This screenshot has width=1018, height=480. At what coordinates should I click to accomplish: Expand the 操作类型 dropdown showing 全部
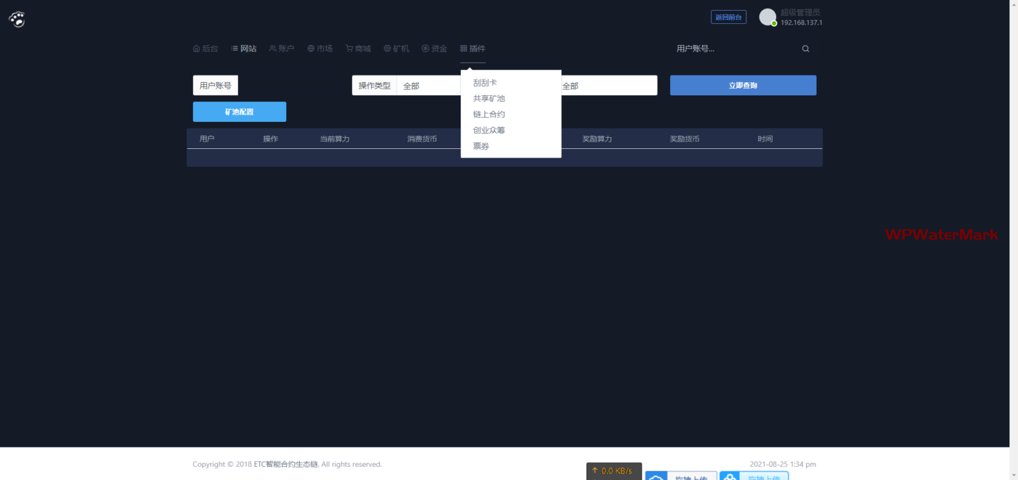point(428,85)
